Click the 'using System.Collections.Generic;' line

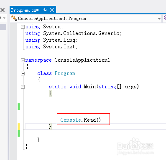(x=74, y=33)
